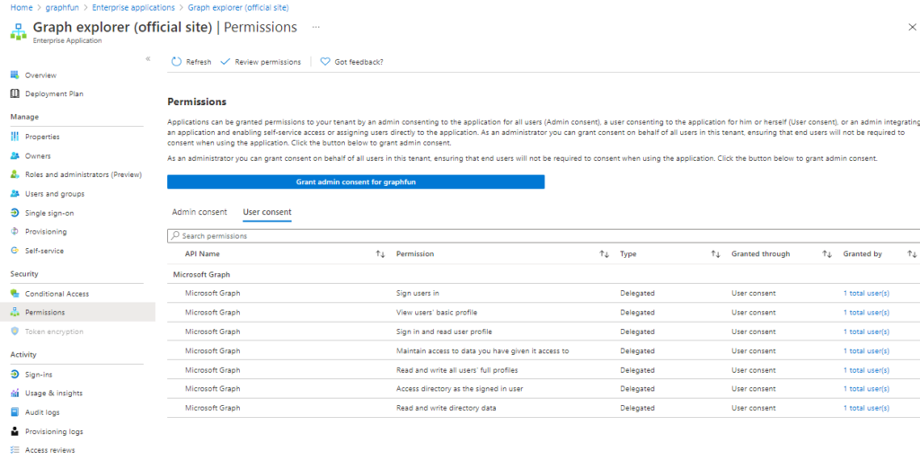920x460 pixels.
Task: Click Users and groups icon
Action: coord(14,194)
